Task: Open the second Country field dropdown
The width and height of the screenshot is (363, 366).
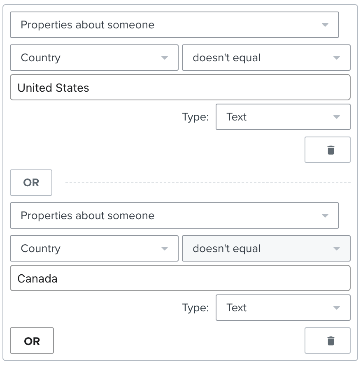Action: (94, 248)
